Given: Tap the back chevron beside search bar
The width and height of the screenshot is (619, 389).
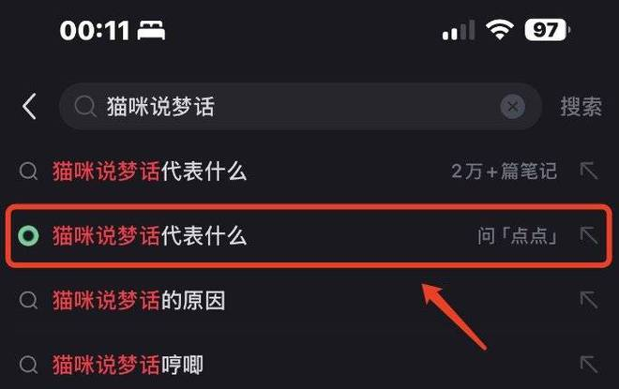Looking at the screenshot, I should pyautogui.click(x=30, y=106).
